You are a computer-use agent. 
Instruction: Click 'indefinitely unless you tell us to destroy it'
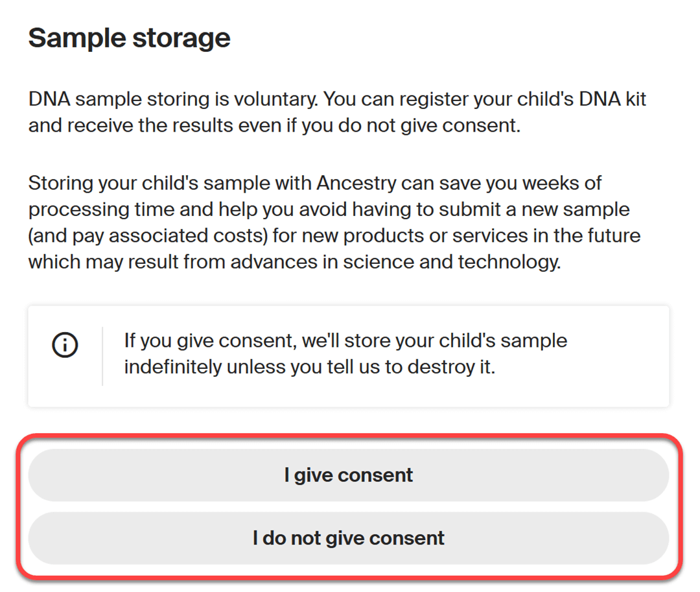(x=309, y=367)
